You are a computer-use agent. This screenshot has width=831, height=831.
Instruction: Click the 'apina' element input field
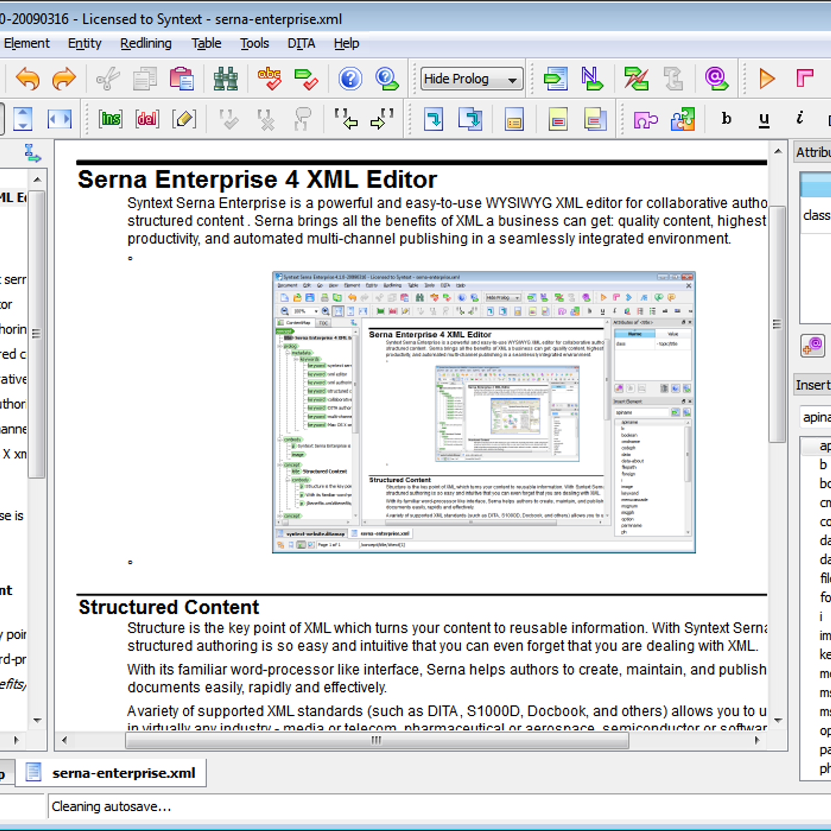coord(815,417)
